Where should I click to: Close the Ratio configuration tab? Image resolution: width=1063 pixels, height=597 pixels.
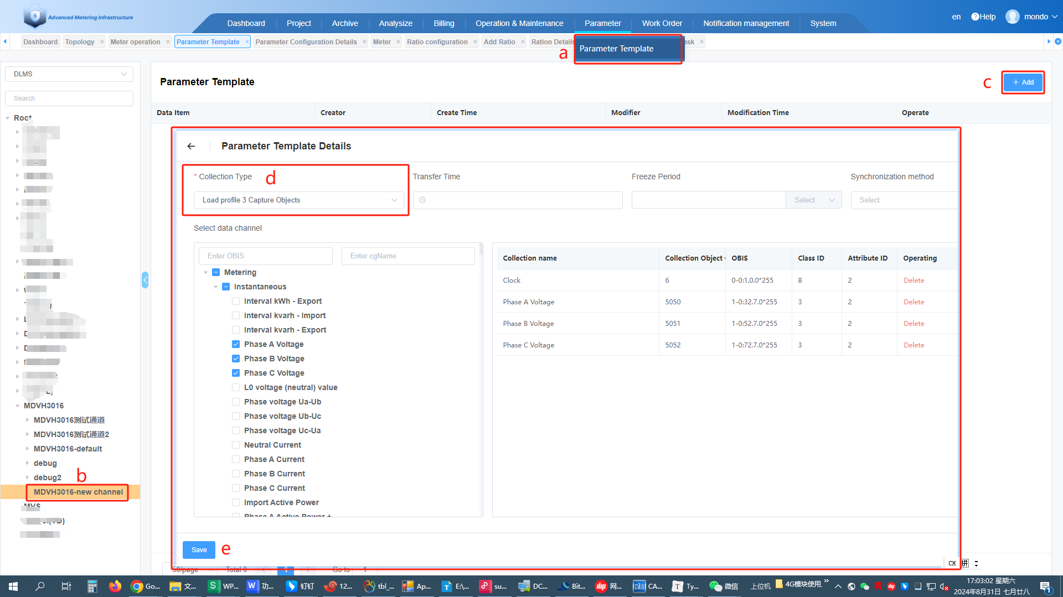point(475,41)
